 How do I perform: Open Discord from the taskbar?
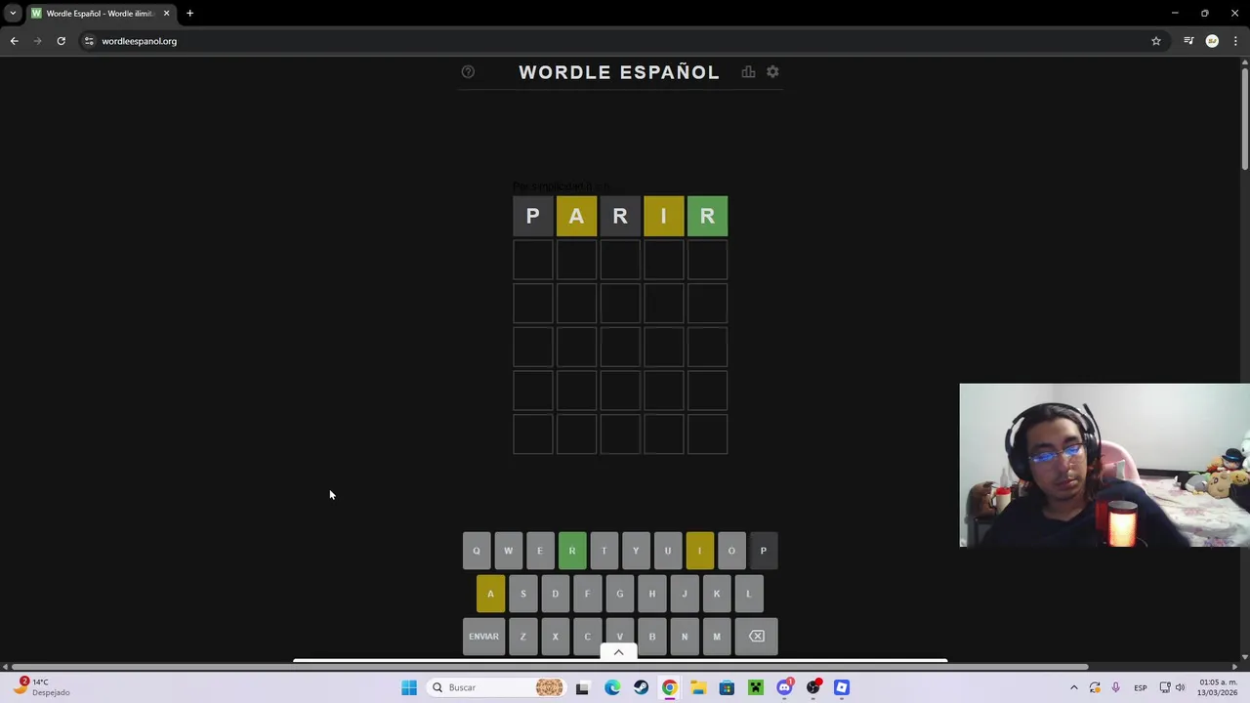784,687
